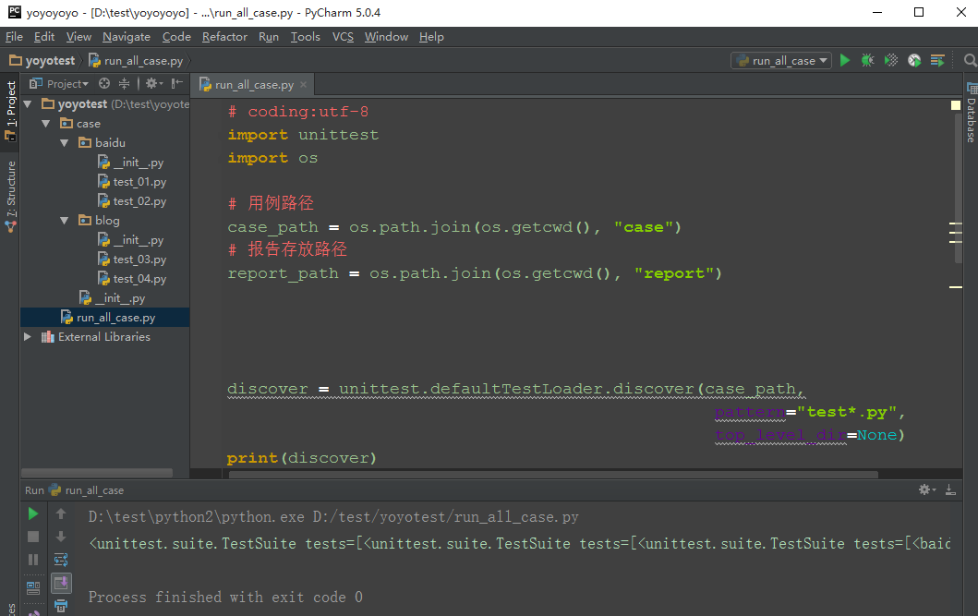
Task: Hide the Run panel with download arrow icon
Action: 950,490
